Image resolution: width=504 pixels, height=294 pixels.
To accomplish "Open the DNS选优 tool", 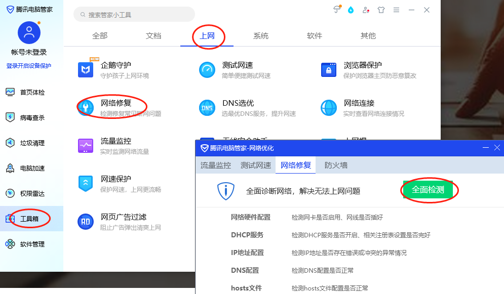I will pos(247,108).
